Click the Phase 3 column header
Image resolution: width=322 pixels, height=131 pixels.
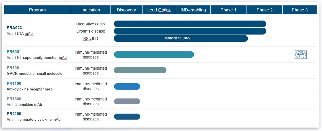click(300, 10)
